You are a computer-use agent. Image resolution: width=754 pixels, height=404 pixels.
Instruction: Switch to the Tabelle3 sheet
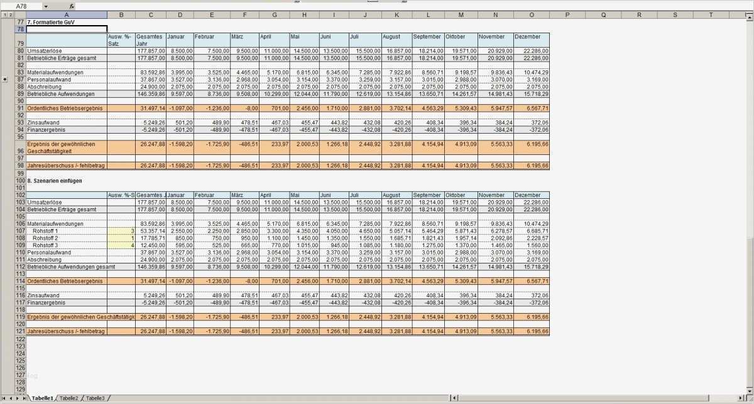[94, 398]
